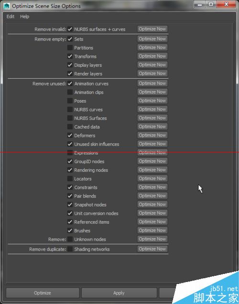Click the Maya window icon in title bar
This screenshot has width=239, height=304.
(7, 6)
